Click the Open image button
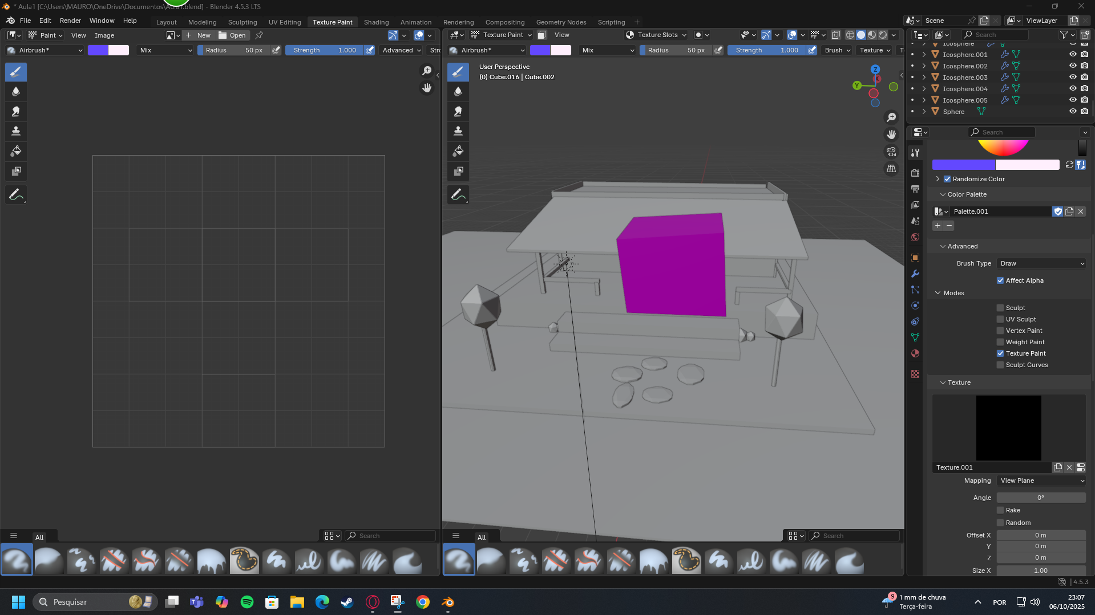1095x615 pixels. tap(232, 35)
